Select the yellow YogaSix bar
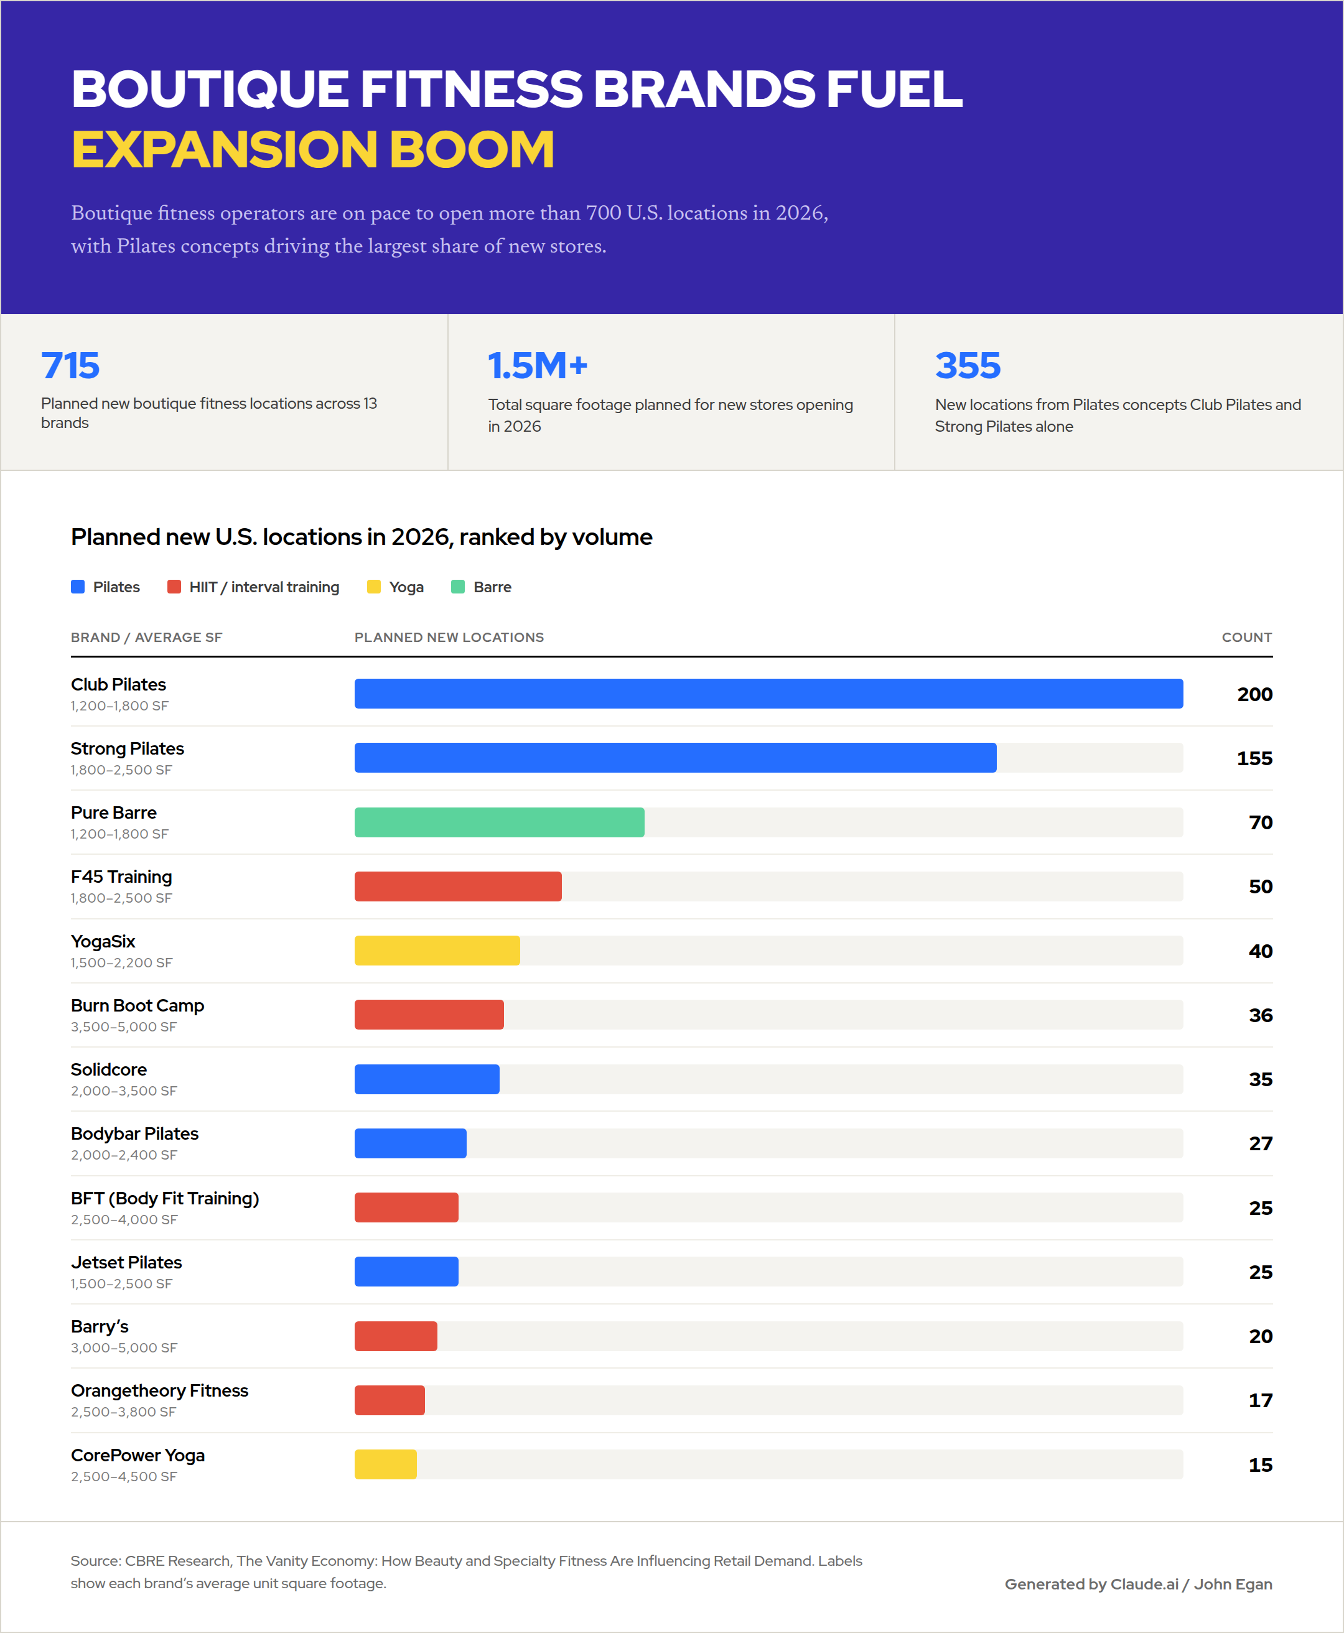This screenshot has width=1344, height=1633. [437, 951]
